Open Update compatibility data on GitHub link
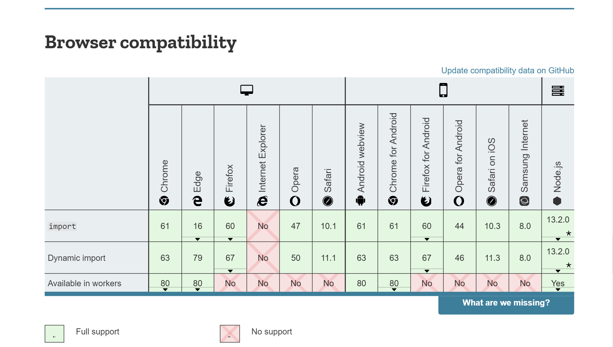 tap(507, 70)
